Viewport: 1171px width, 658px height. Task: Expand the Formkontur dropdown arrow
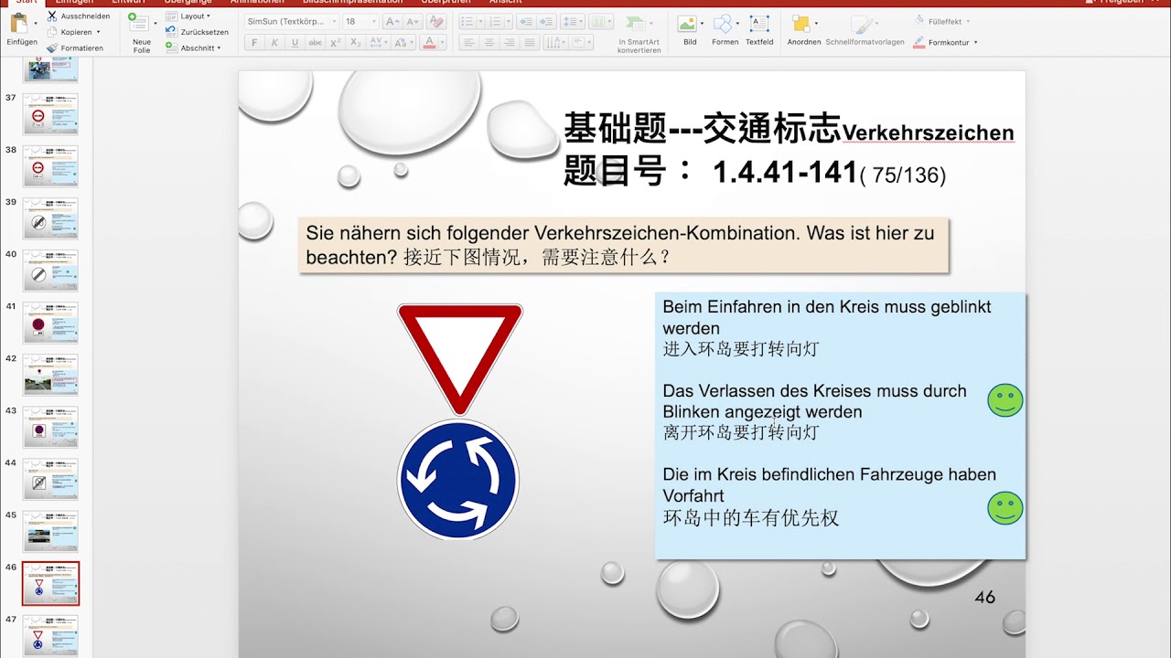click(x=976, y=42)
